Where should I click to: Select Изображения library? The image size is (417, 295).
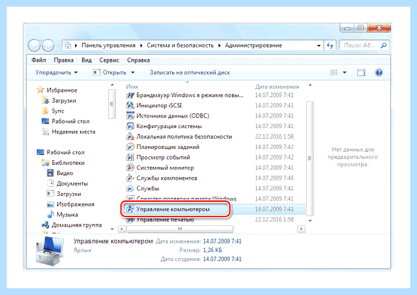pyautogui.click(x=75, y=204)
